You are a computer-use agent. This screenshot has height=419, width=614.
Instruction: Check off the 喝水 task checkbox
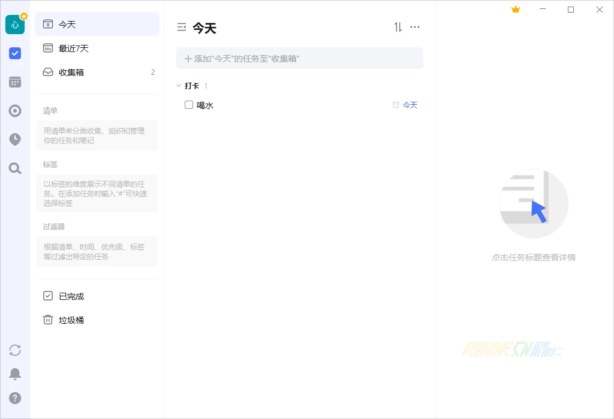[189, 105]
